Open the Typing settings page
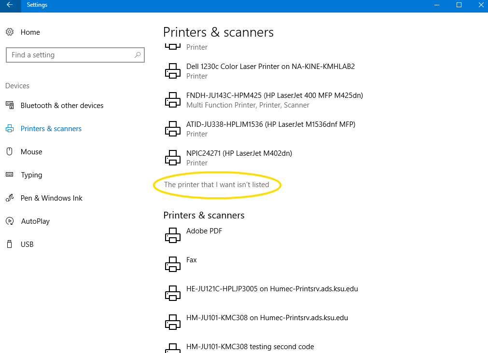Image resolution: width=488 pixels, height=353 pixels. coord(31,175)
